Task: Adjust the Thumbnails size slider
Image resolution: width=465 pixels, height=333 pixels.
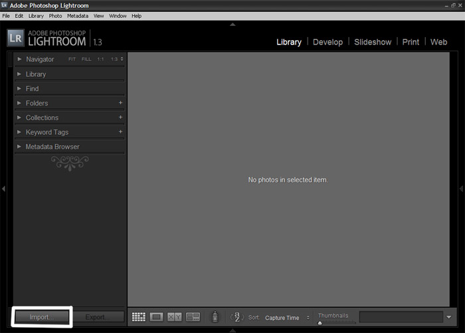Action: click(x=320, y=323)
